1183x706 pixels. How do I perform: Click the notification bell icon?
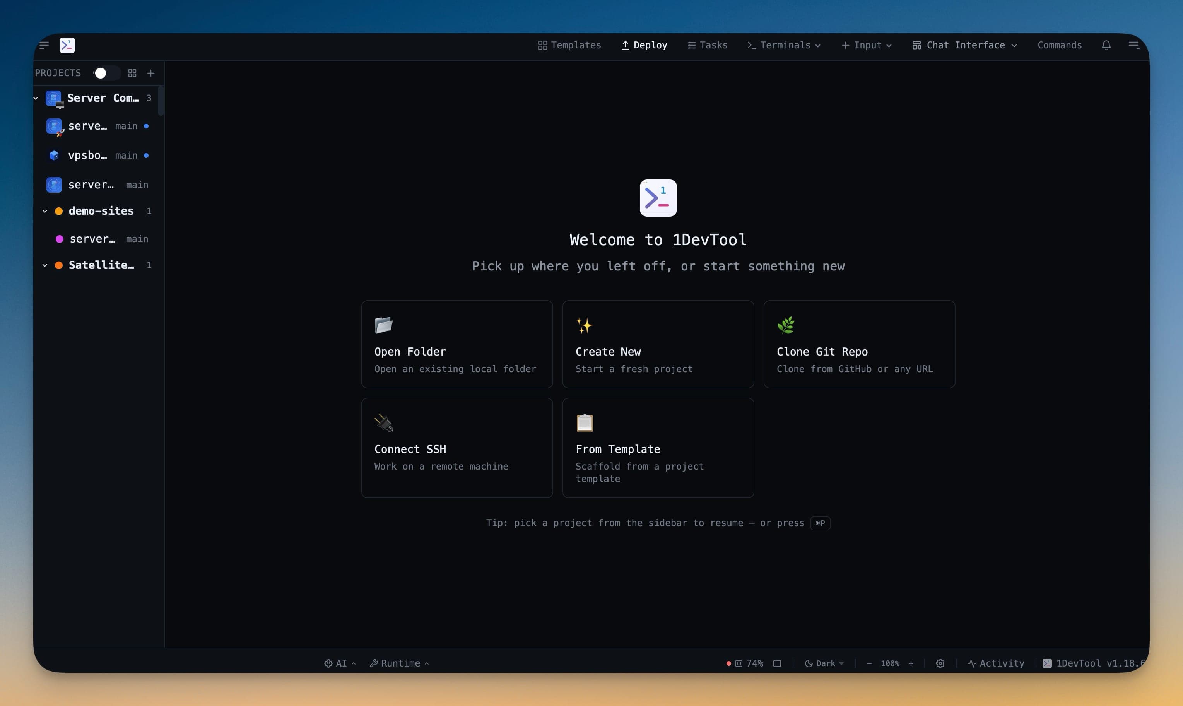[x=1106, y=45]
